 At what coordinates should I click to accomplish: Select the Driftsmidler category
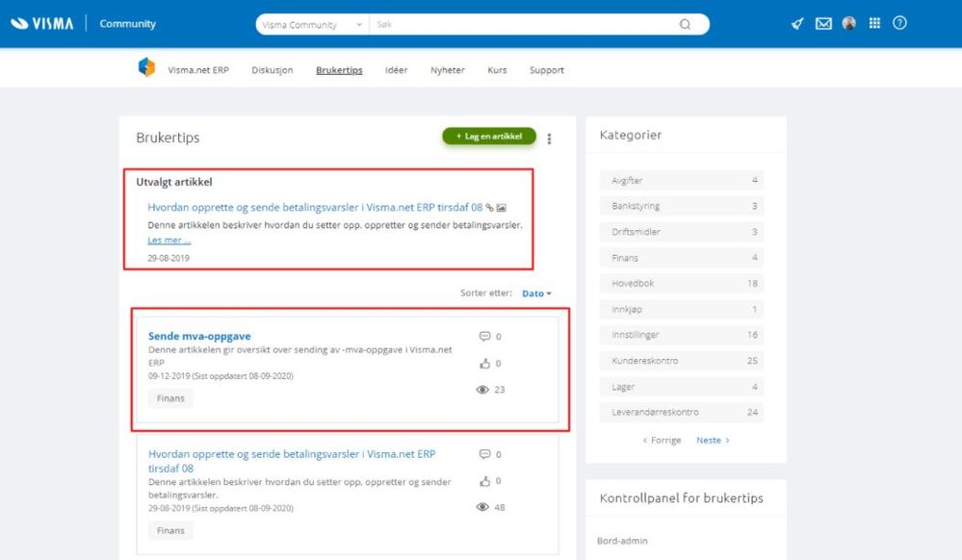coord(682,232)
